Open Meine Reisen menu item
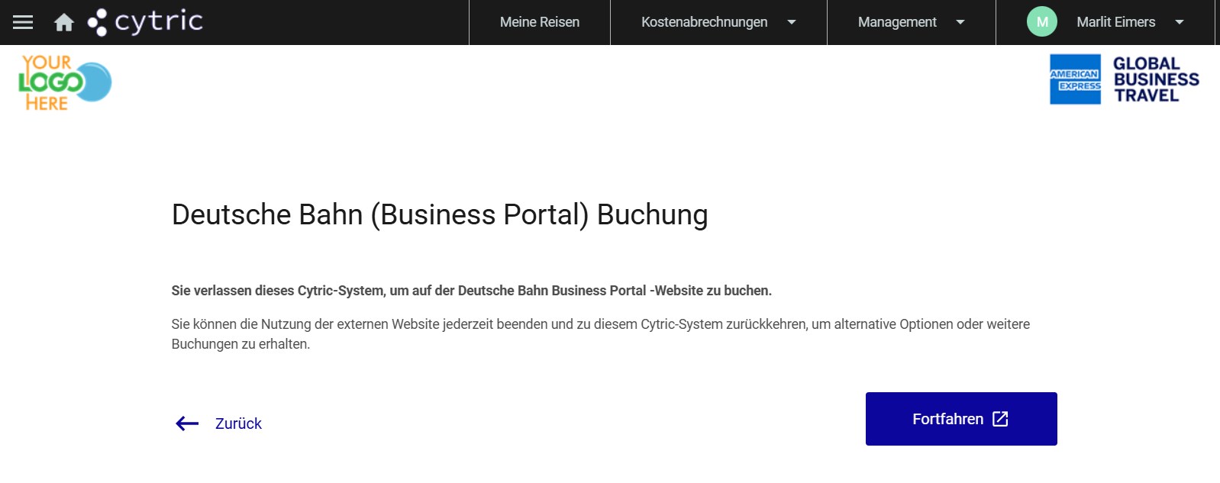The image size is (1220, 483). tap(540, 22)
